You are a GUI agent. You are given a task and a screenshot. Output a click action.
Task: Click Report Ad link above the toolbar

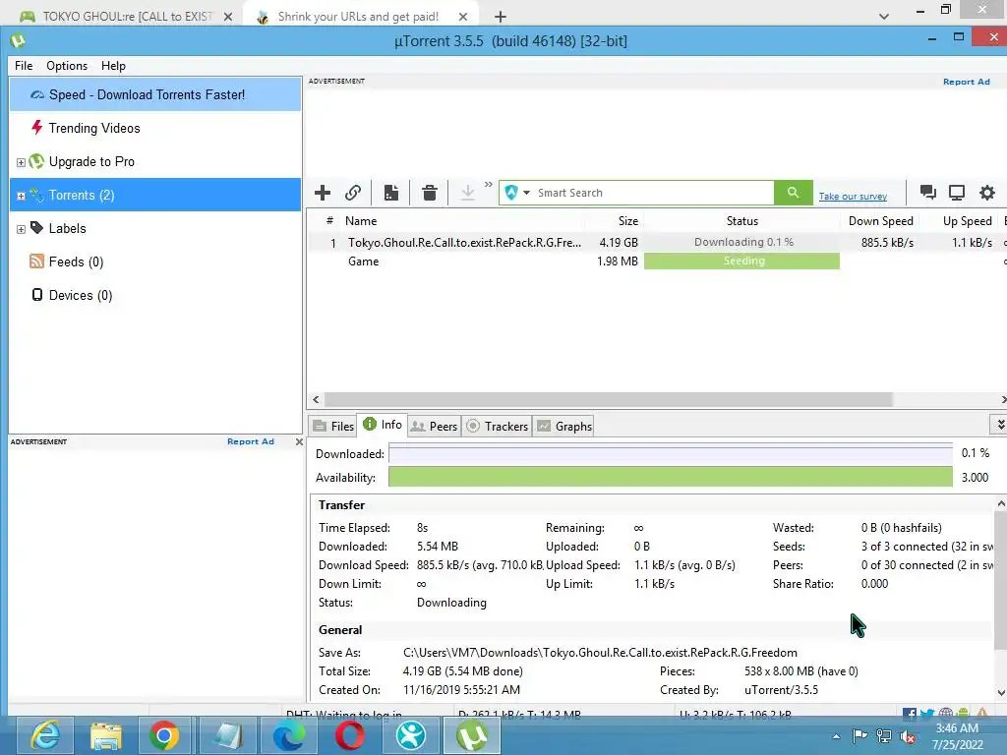[x=966, y=82]
